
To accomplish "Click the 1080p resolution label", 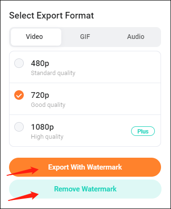I will coord(42,127).
